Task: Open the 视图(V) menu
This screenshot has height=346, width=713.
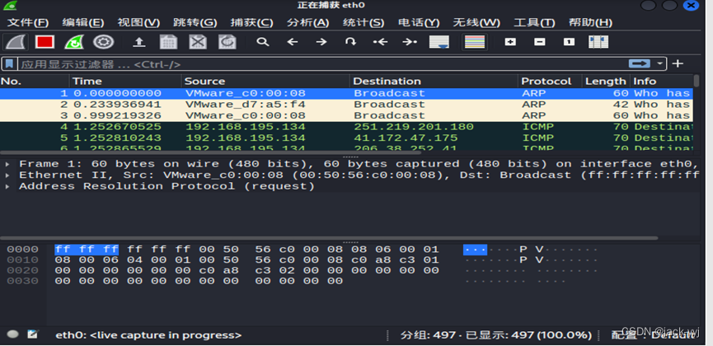Action: click(138, 23)
